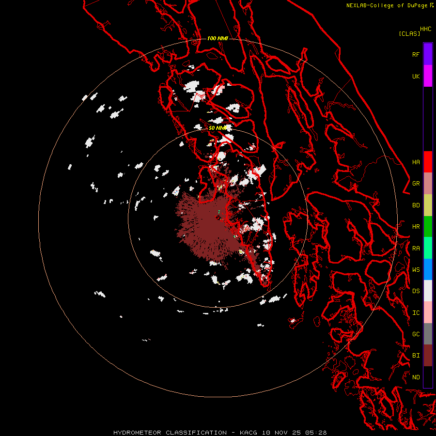The image size is (436, 436).
Task: Pick the HR green legend swatch
Action: 428,227
